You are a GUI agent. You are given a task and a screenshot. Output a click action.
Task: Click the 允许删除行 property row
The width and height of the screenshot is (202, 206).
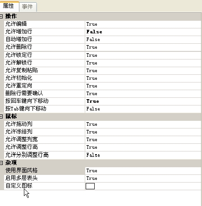click(103, 47)
